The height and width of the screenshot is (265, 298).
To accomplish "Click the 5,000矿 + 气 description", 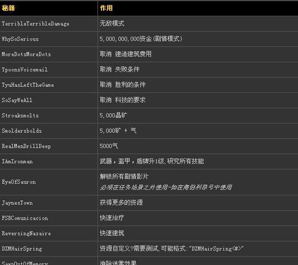I will (x=118, y=130).
